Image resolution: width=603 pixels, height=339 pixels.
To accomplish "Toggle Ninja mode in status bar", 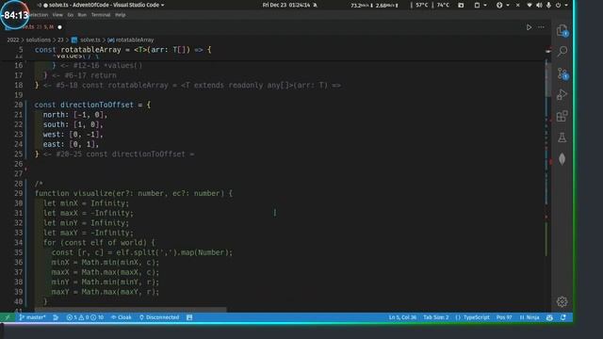I will tap(530, 317).
